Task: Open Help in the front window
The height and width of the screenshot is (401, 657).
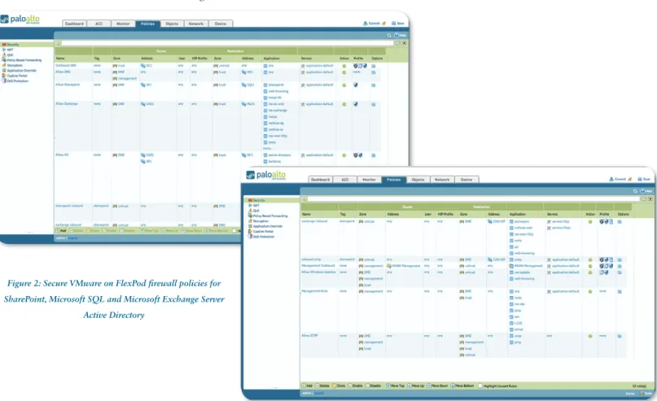Action: coord(646,191)
